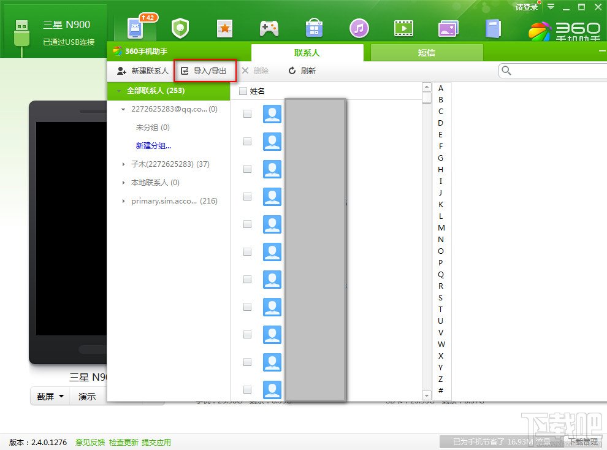Open the blue e-book icon
607x450 pixels.
(493, 28)
